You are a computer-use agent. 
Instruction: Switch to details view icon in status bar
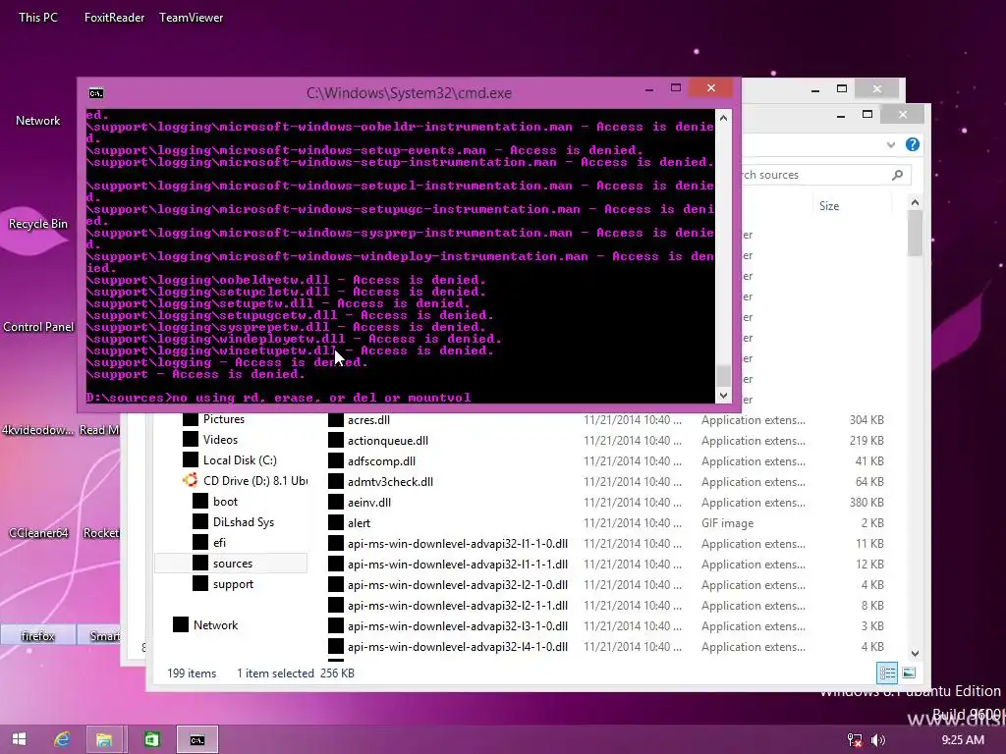point(887,673)
